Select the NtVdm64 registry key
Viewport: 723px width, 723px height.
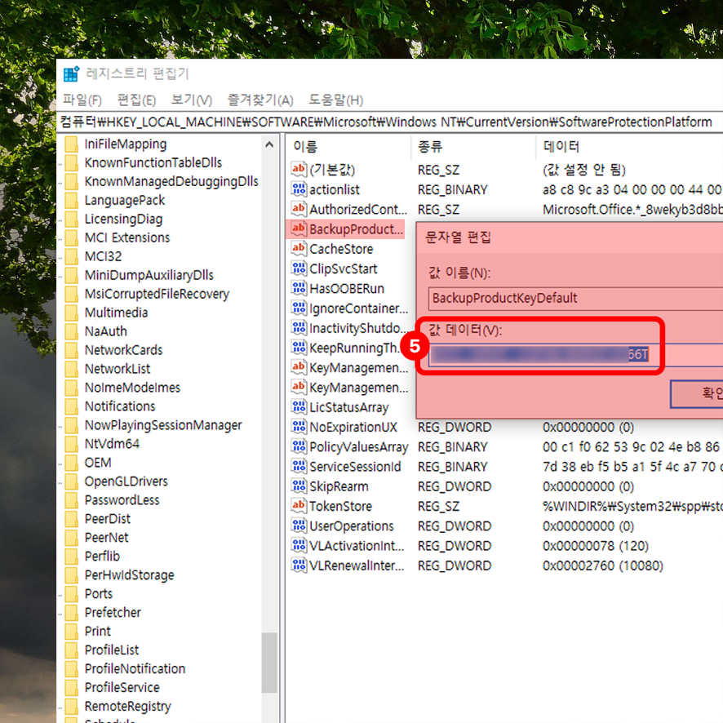(112, 444)
